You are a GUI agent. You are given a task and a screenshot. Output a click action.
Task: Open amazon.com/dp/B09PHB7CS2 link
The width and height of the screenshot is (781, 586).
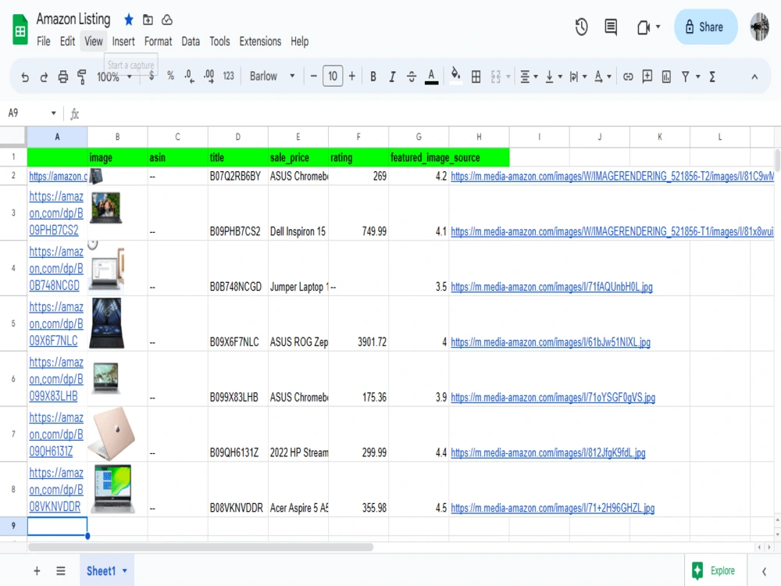tap(55, 213)
